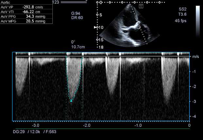Click the 2D echo sector thumbnail
The height and width of the screenshot is (140, 203).
(x=129, y=26)
